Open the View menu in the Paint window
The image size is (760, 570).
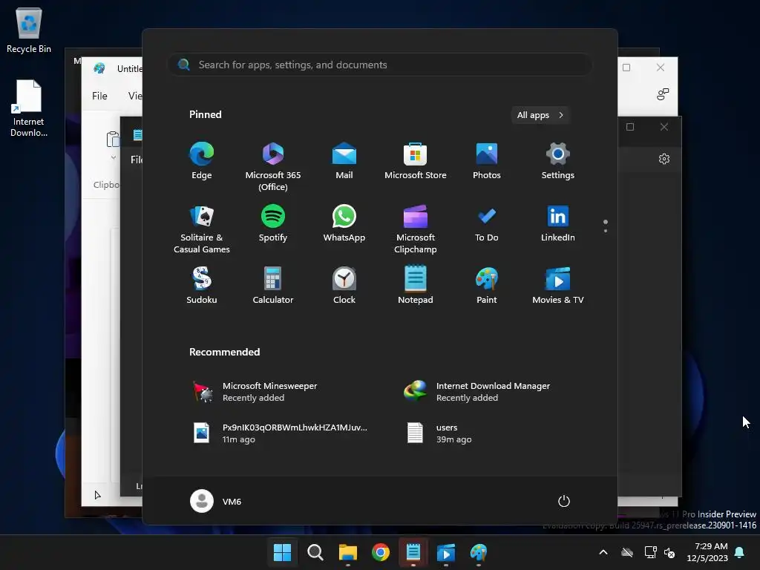135,96
